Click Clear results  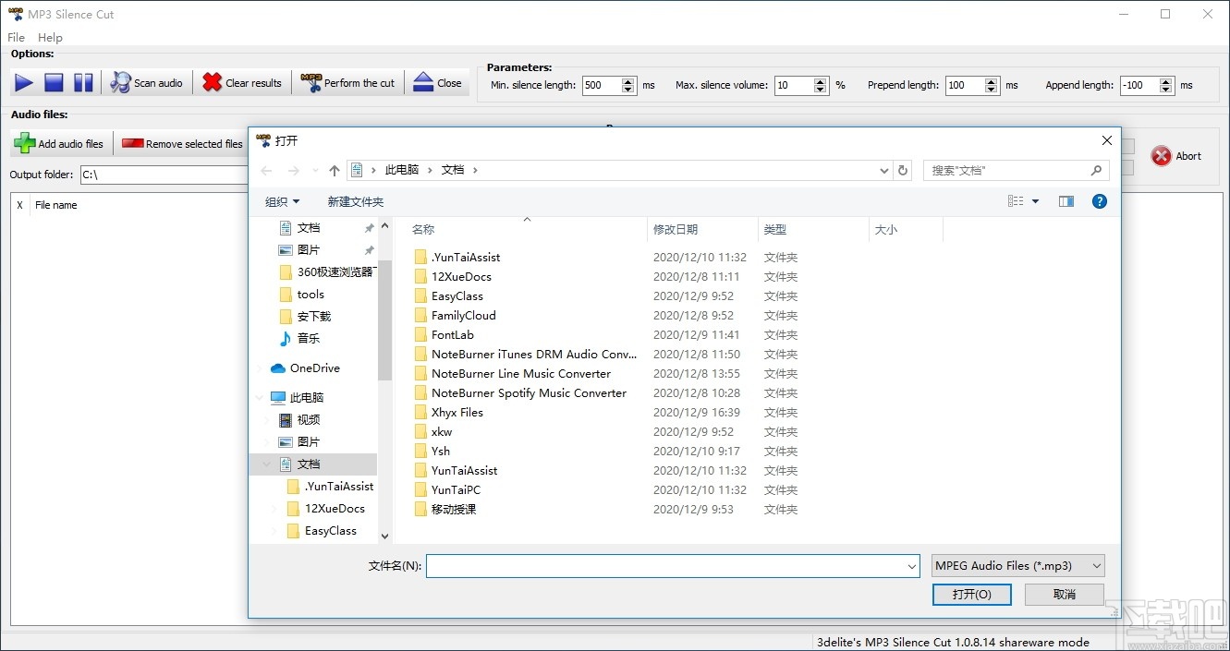tap(241, 82)
